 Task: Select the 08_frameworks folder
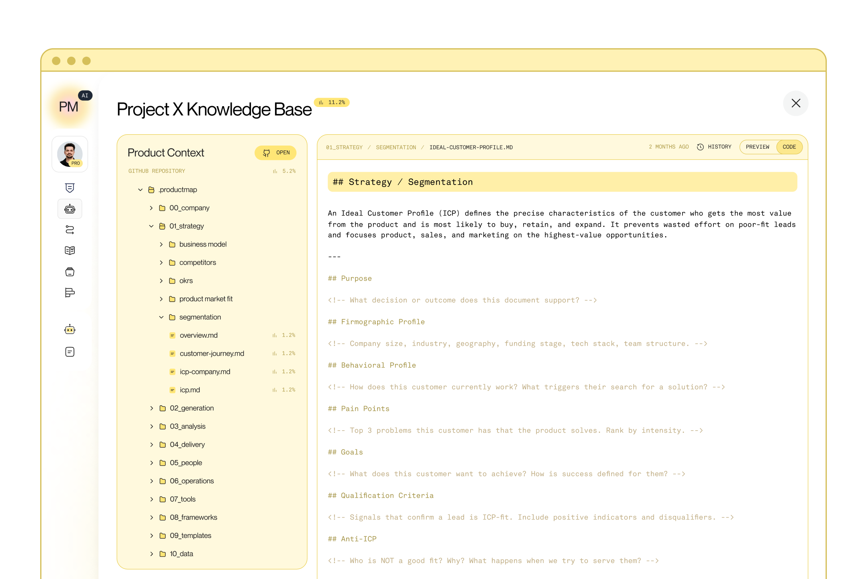(x=193, y=517)
